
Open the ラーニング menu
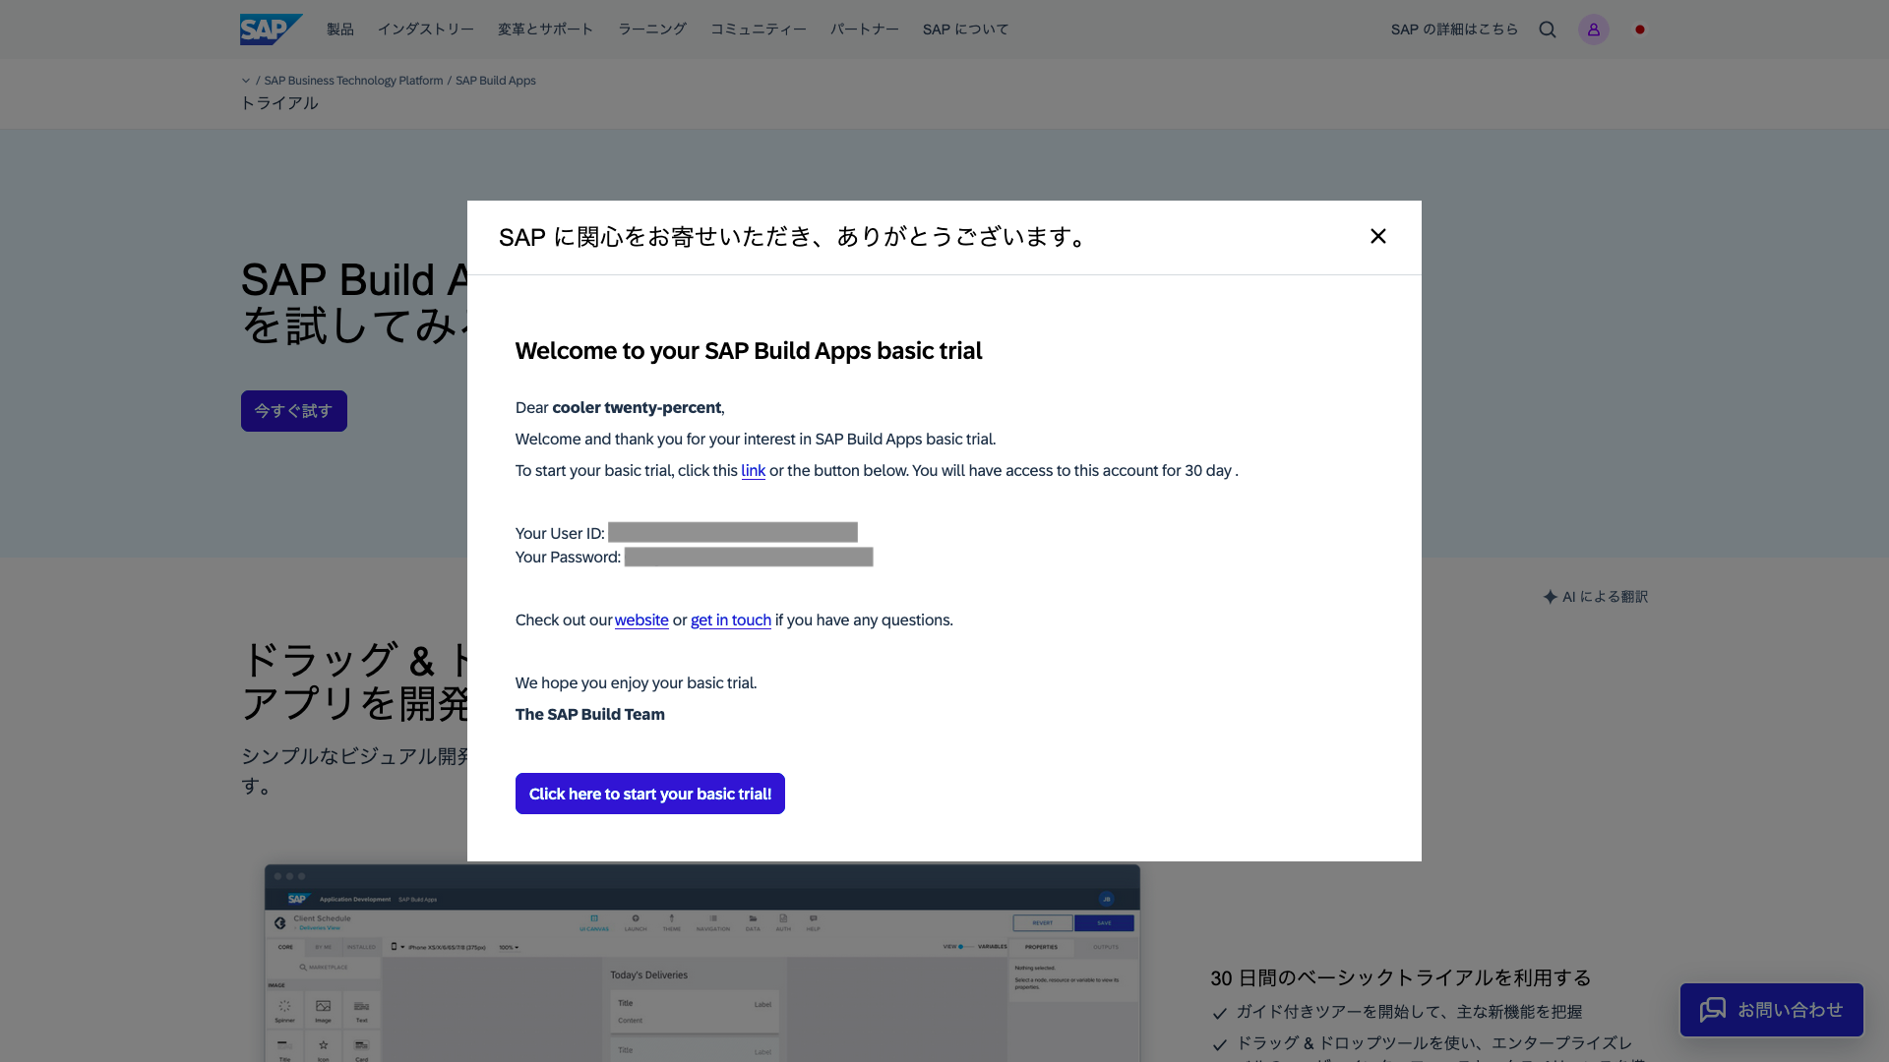(x=652, y=29)
